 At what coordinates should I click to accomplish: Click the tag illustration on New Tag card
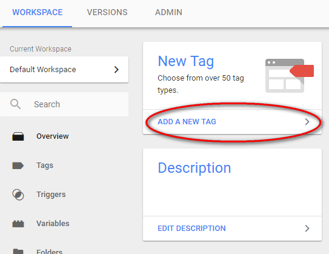[x=290, y=76]
